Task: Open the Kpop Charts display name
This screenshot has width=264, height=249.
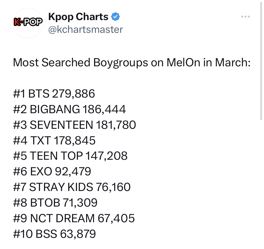Action: point(78,17)
